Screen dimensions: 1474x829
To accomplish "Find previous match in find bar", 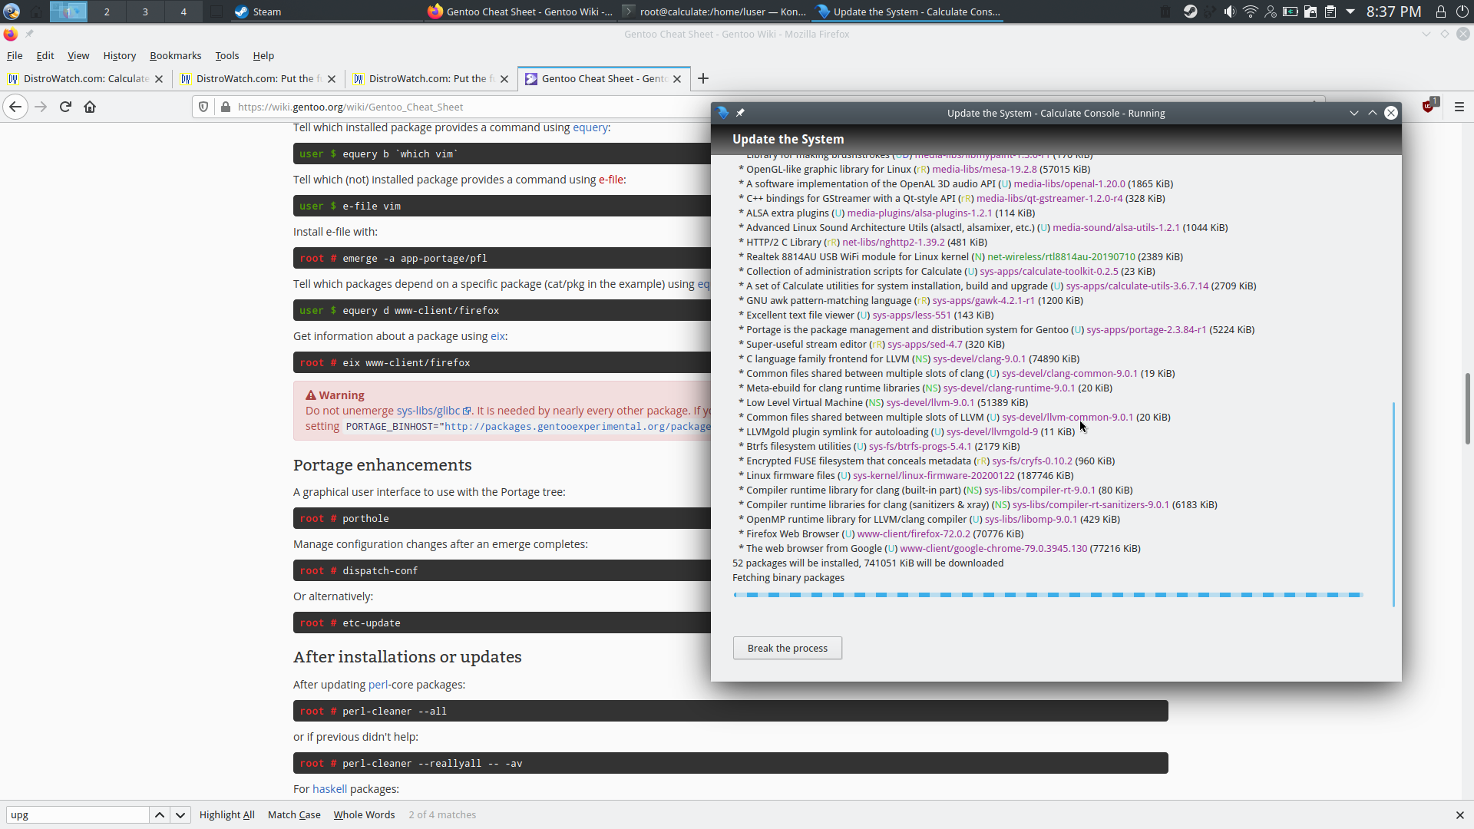I will coord(160,814).
